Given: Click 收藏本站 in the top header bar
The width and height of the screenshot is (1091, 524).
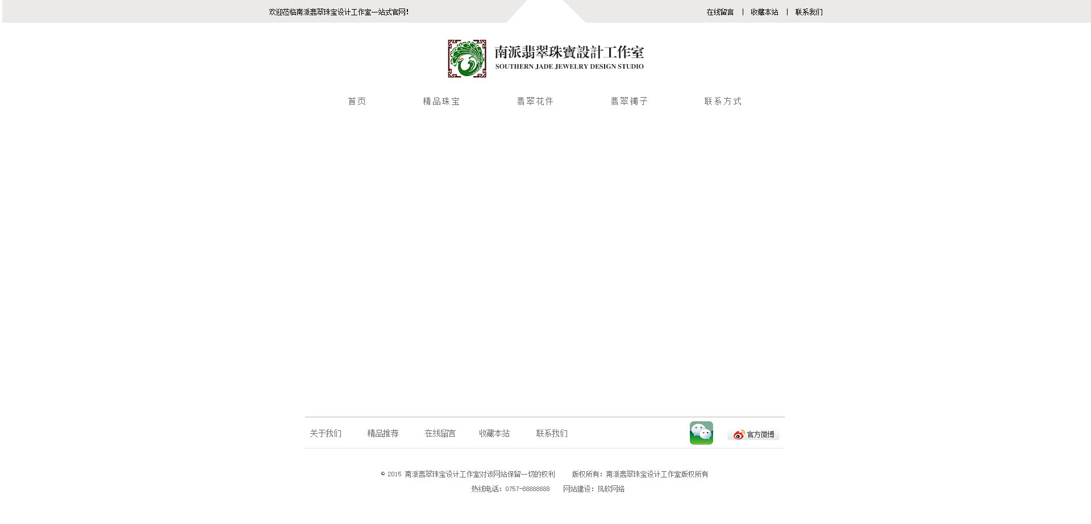Looking at the screenshot, I should [764, 12].
